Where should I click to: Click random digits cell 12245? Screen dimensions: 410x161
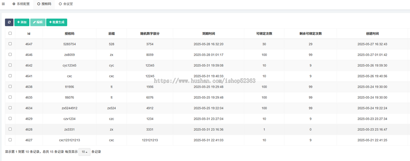point(150,76)
